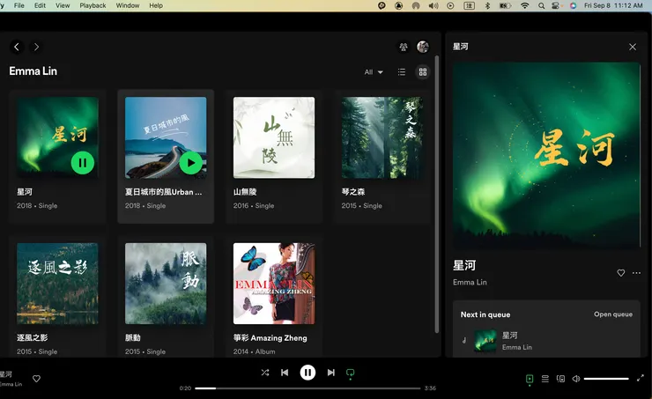Viewport: 652px width, 399px height.
Task: Open the Edit menu
Action: pyautogui.click(x=40, y=5)
